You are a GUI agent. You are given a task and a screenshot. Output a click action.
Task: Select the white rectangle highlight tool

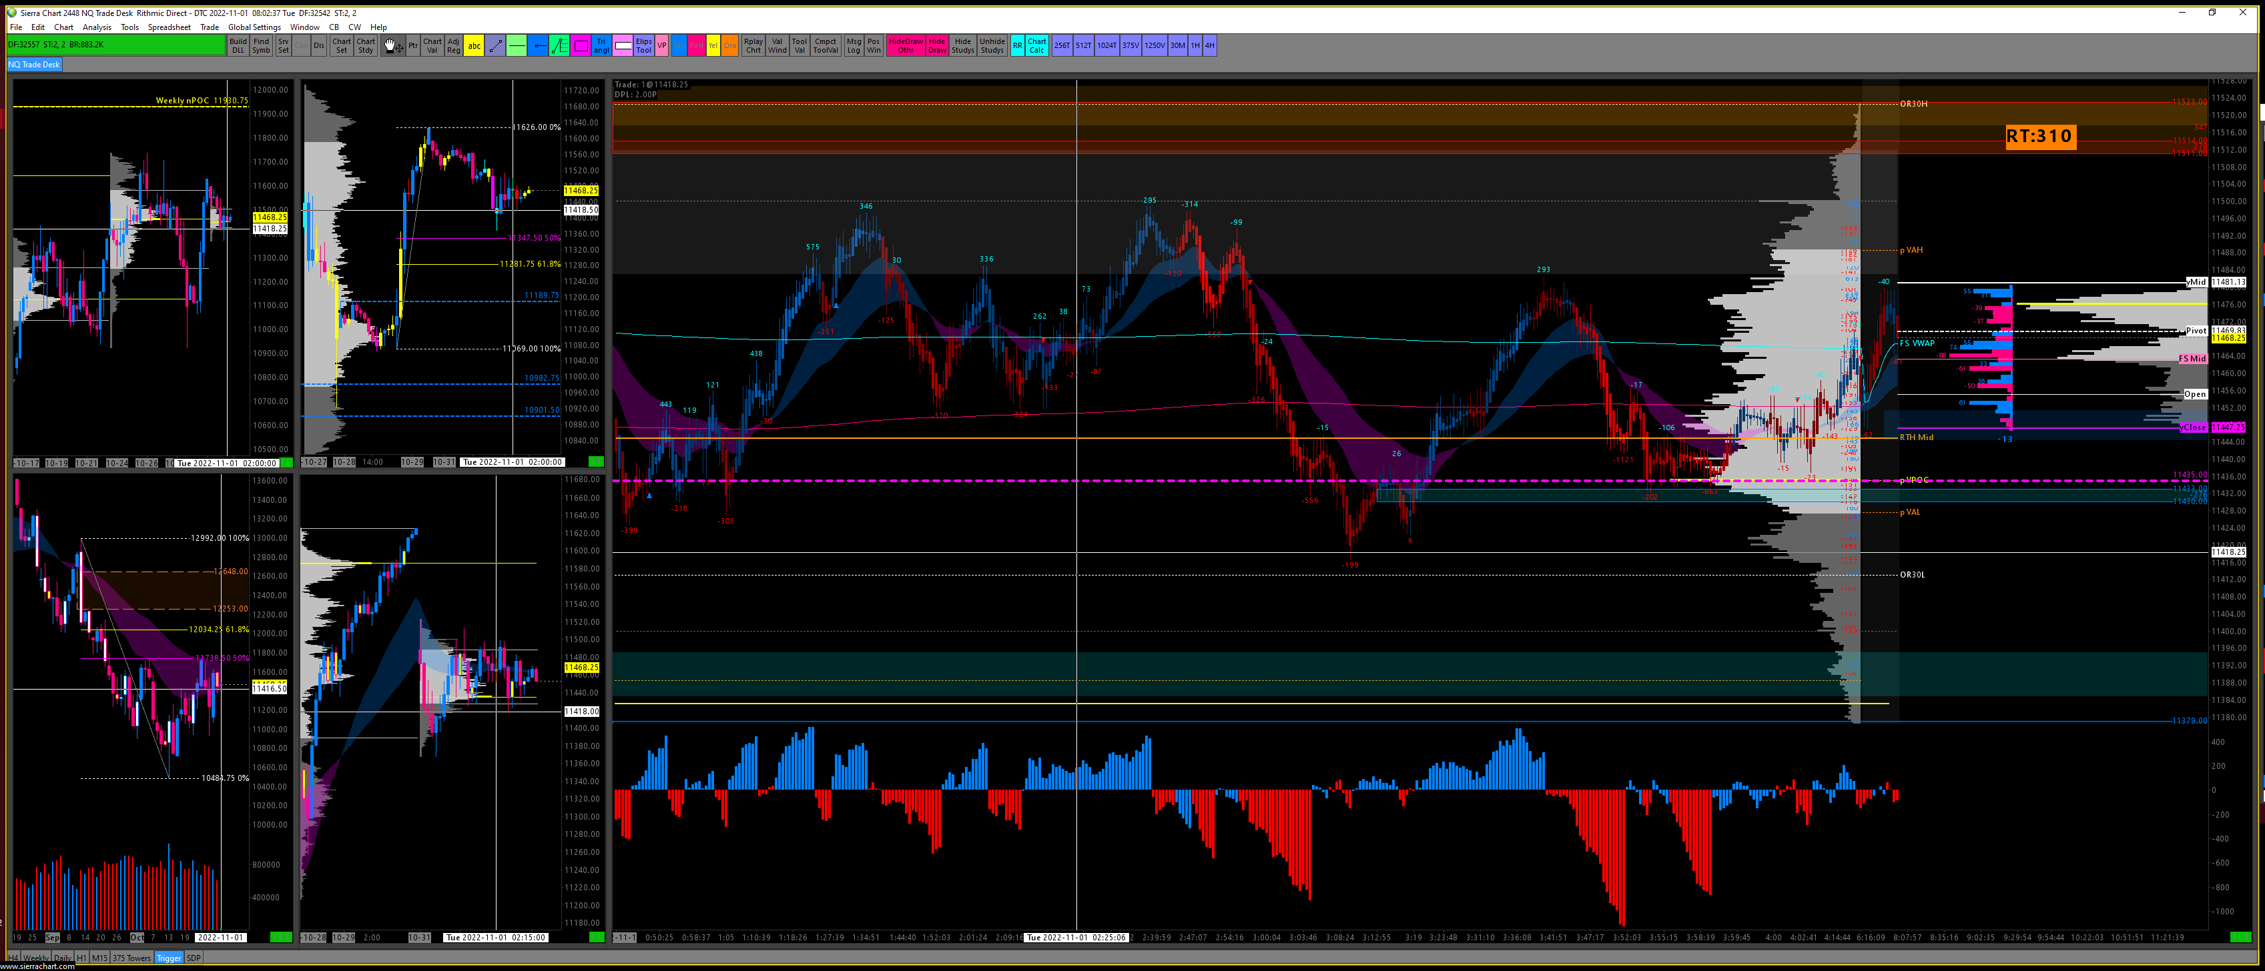623,46
